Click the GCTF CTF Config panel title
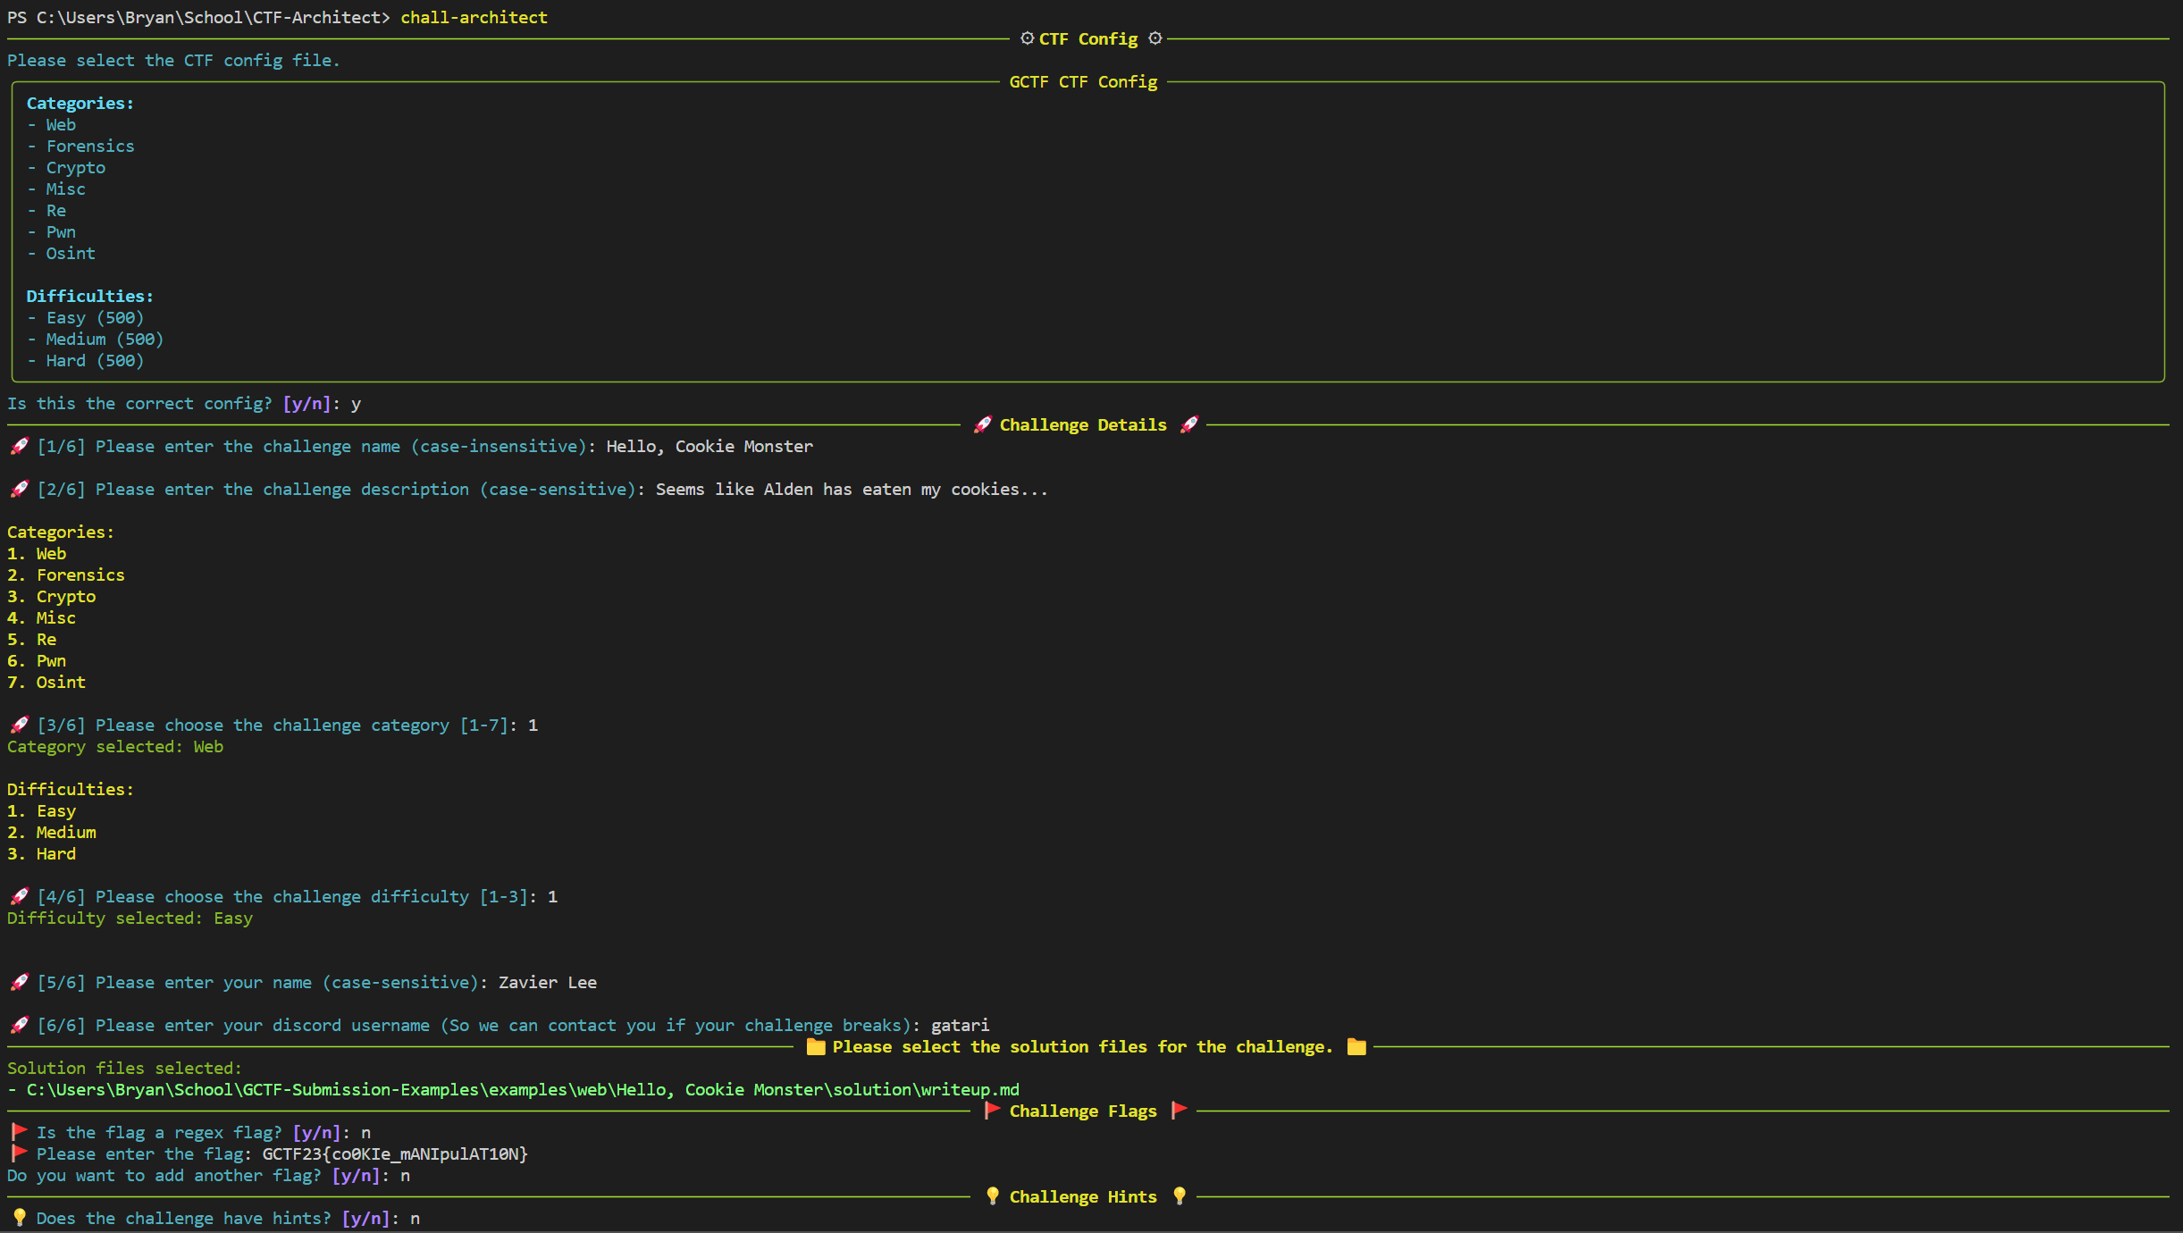This screenshot has height=1233, width=2183. [1083, 82]
